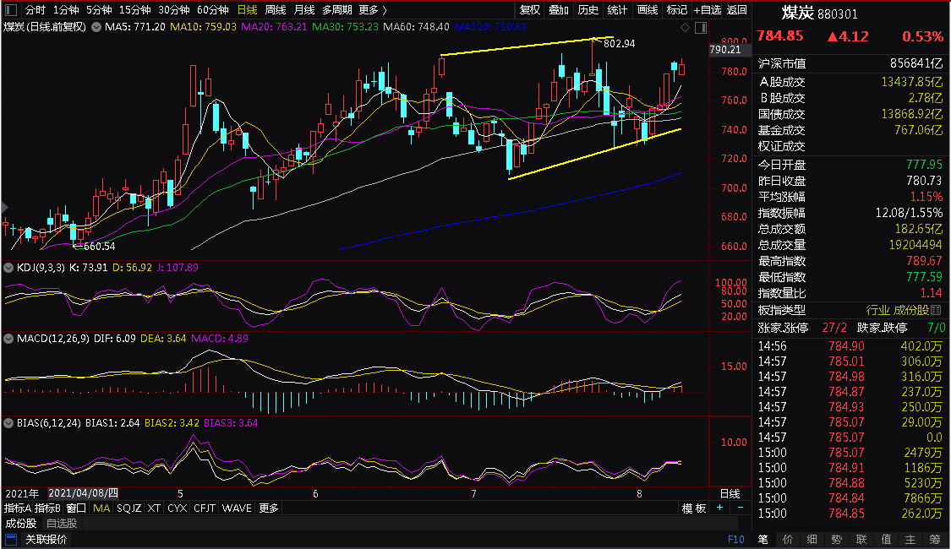The height and width of the screenshot is (549, 951).
Task: Switch to 成份股 tab
Action: pyautogui.click(x=21, y=523)
